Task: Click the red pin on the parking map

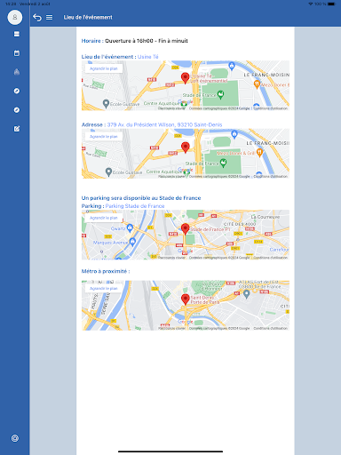Action: click(186, 229)
